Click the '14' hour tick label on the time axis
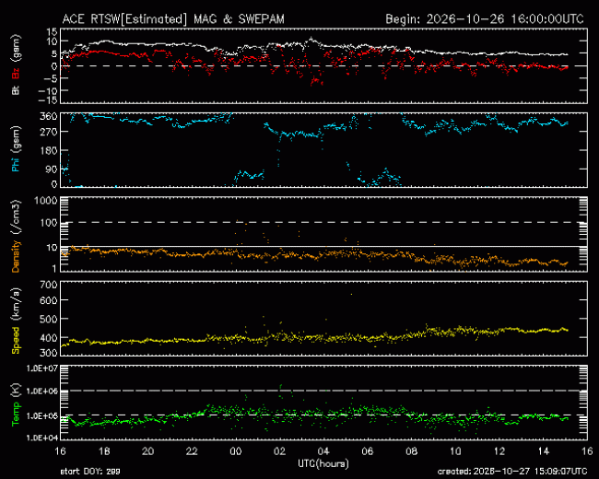Image resolution: width=599 pixels, height=479 pixels. [x=543, y=451]
